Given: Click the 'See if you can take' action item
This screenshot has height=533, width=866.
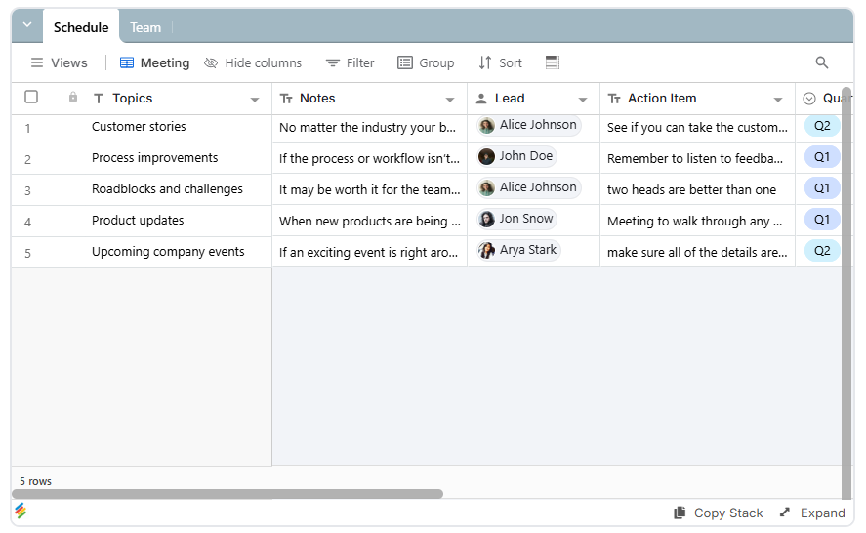Looking at the screenshot, I should [x=697, y=128].
